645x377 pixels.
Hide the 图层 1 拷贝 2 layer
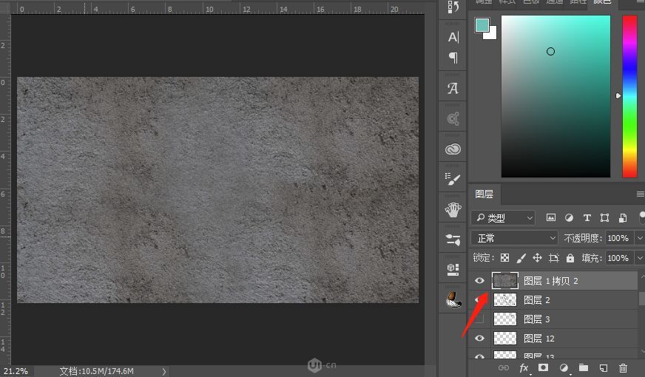[479, 281]
